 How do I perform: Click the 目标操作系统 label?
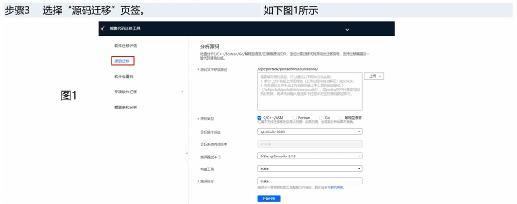click(x=211, y=132)
